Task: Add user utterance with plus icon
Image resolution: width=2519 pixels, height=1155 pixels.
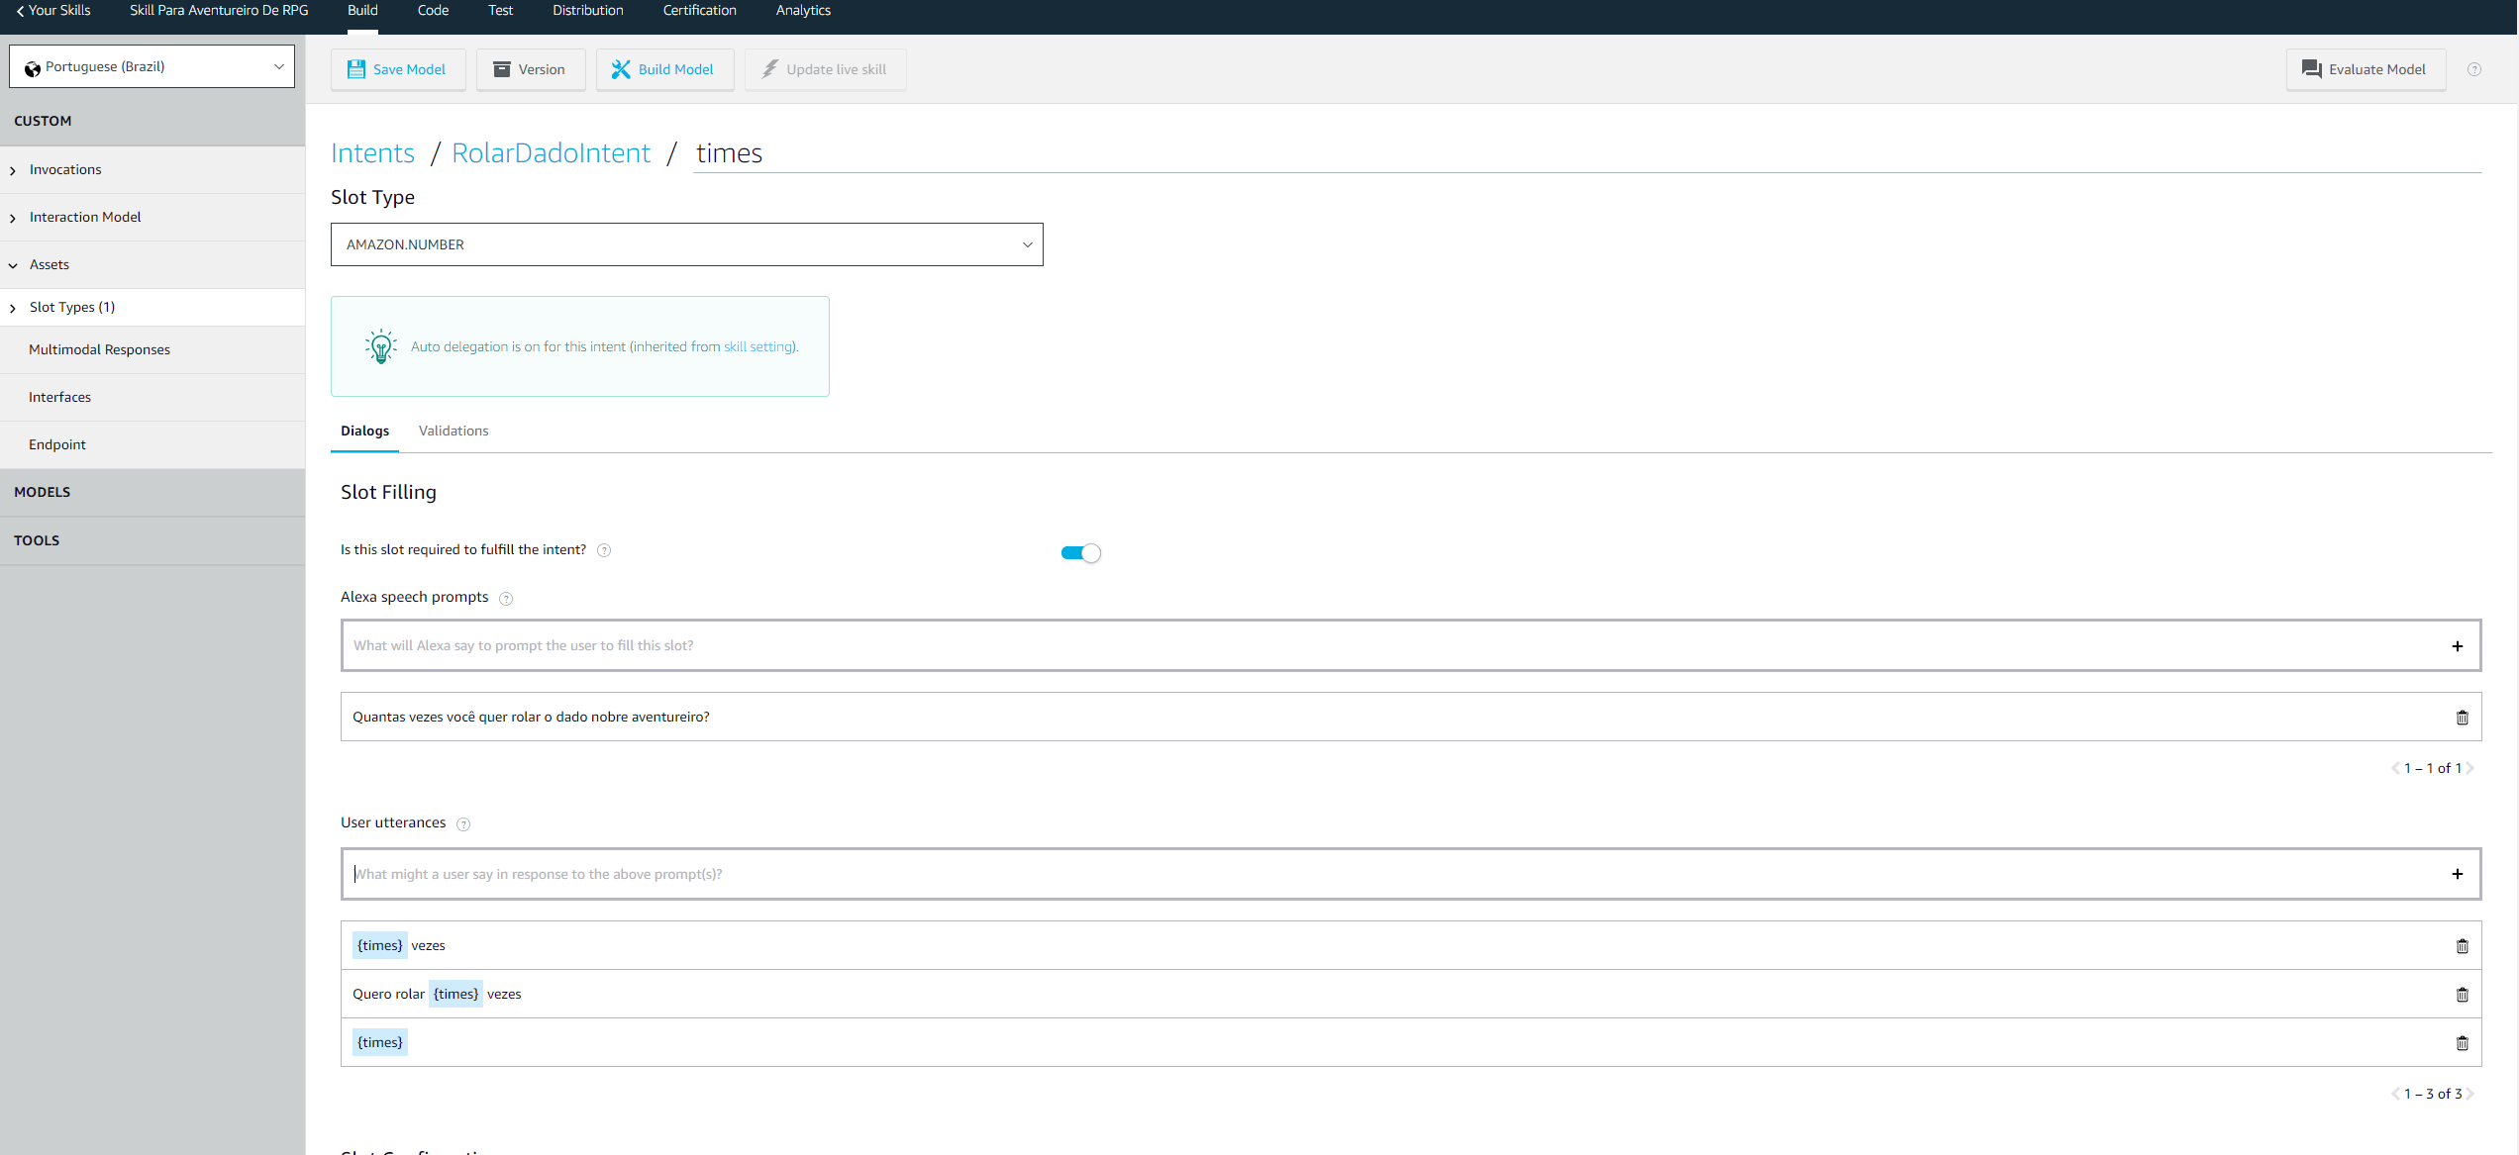Action: point(2457,874)
